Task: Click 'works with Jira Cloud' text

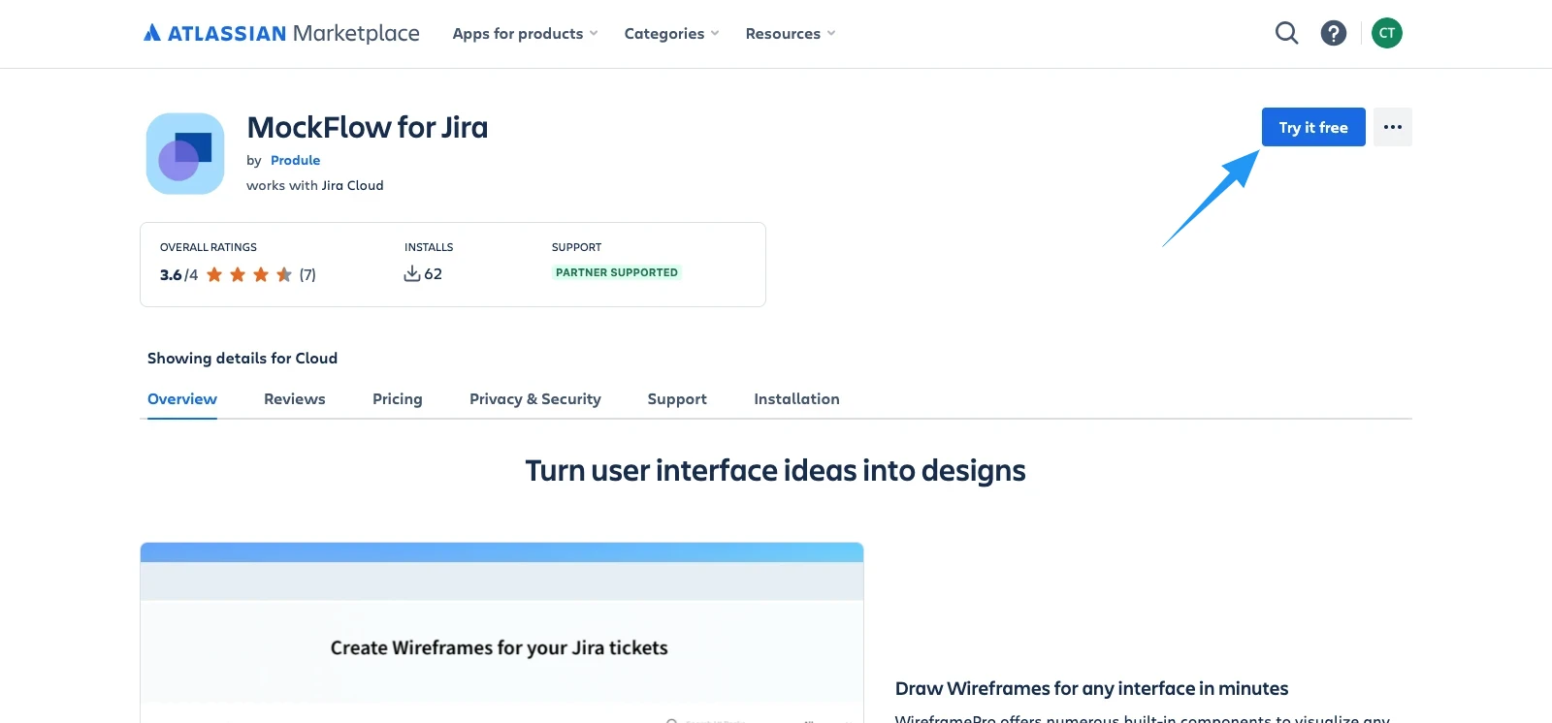Action: coord(315,185)
